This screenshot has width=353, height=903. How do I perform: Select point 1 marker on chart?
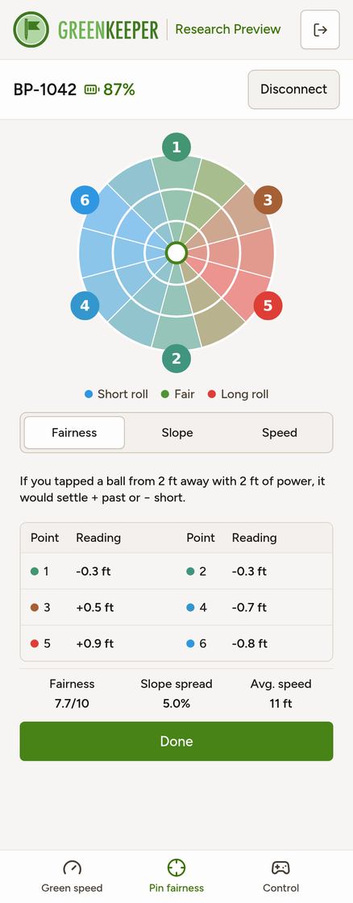click(x=176, y=147)
